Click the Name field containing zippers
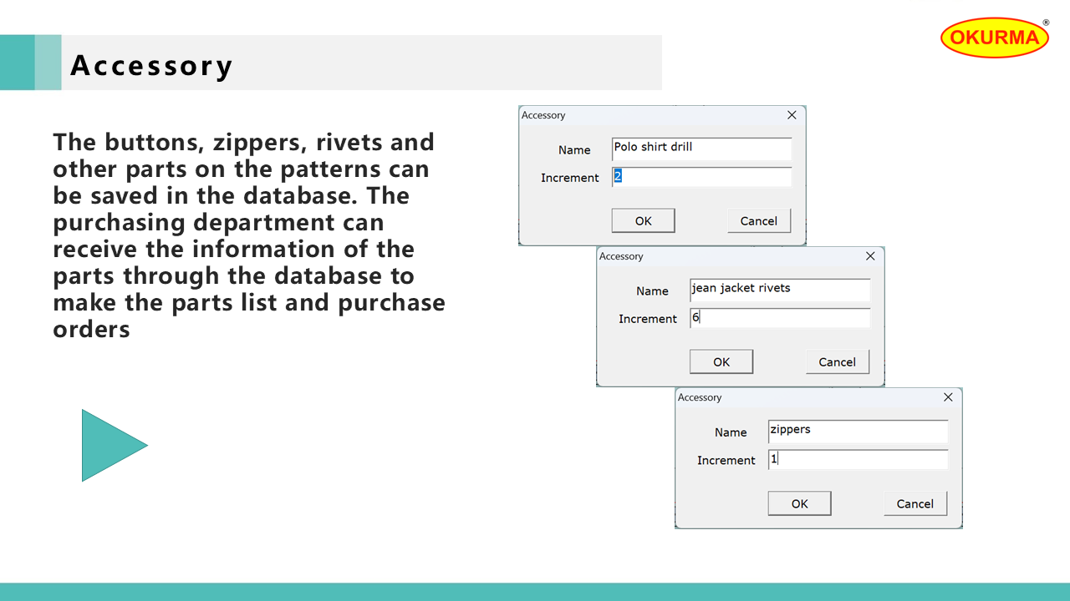 click(x=857, y=431)
